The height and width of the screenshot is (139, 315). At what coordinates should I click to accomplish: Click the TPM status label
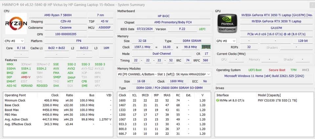293,70
